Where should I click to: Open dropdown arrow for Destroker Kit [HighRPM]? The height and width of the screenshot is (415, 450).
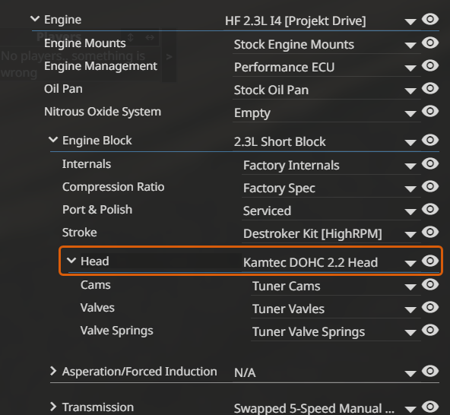pyautogui.click(x=410, y=235)
